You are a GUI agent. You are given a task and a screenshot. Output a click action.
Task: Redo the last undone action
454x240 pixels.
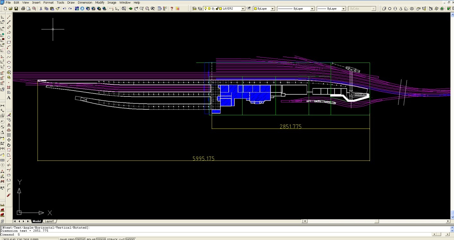click(x=70, y=9)
